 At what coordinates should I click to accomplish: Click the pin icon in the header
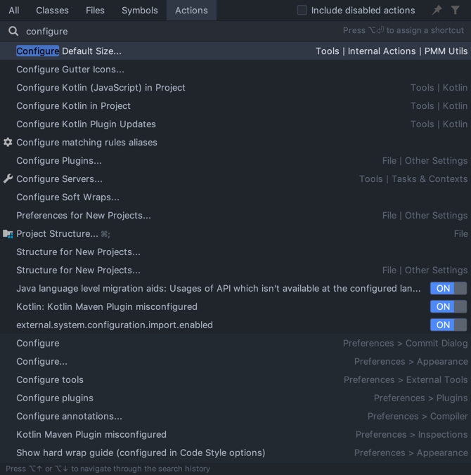point(437,10)
